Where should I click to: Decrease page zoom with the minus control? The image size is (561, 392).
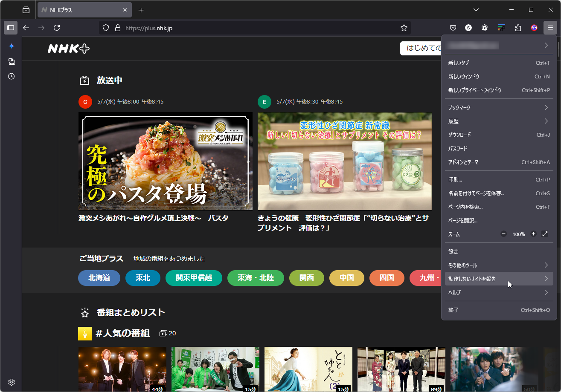pos(503,233)
